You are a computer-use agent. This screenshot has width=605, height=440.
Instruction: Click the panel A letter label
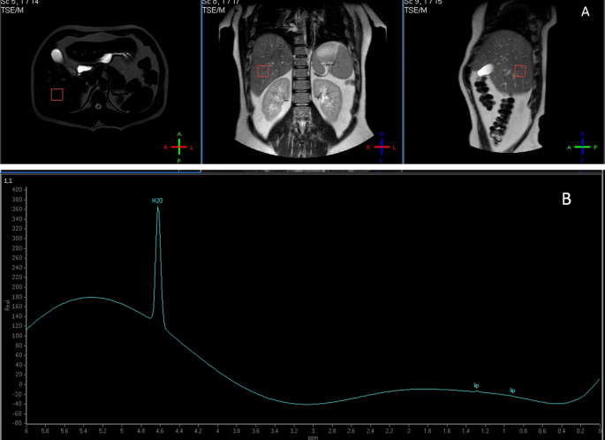(x=584, y=12)
